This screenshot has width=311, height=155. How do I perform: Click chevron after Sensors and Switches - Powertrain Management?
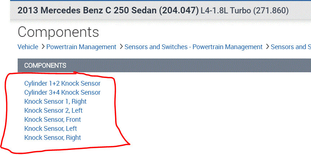click(x=267, y=47)
